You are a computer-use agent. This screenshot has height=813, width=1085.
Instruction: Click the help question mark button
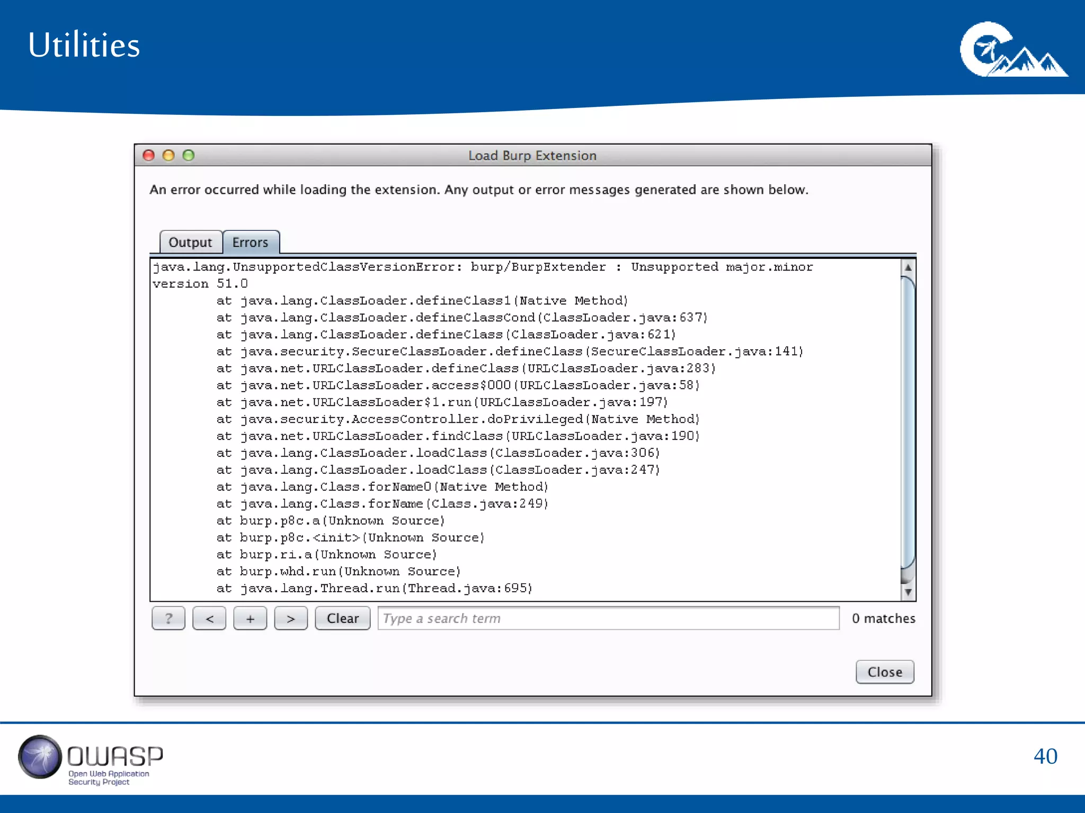168,618
